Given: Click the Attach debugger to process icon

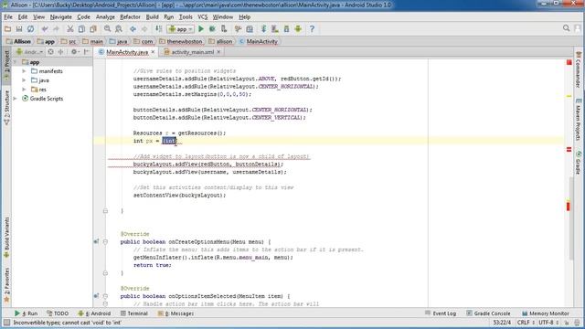Looking at the screenshot, I should click(224, 28).
